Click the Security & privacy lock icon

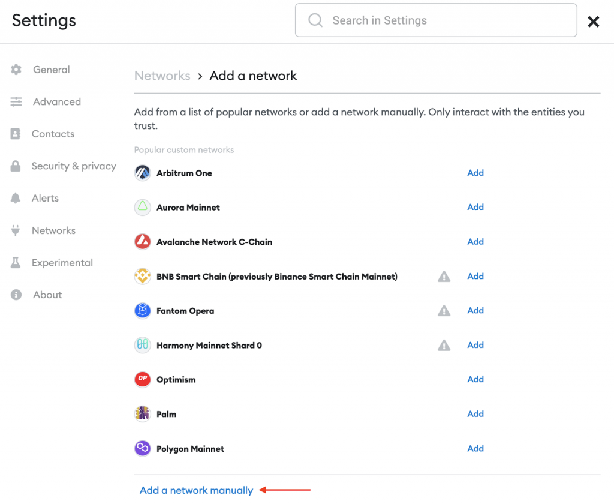[16, 166]
